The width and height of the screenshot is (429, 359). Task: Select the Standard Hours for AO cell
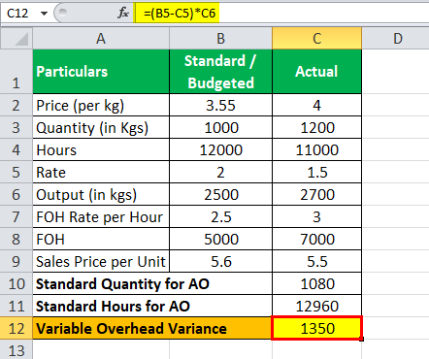point(152,306)
